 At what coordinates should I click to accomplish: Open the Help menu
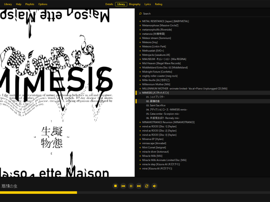tap(19, 4)
